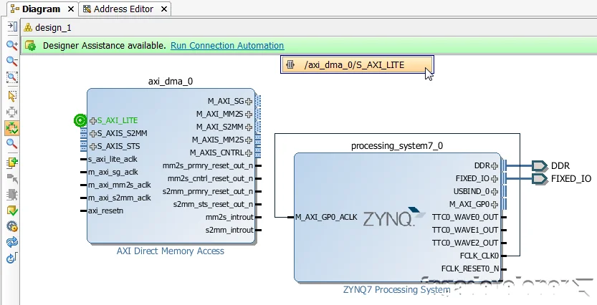Expand the M_AXIS_MM2S interface pin
The image size is (597, 305).
(x=249, y=140)
